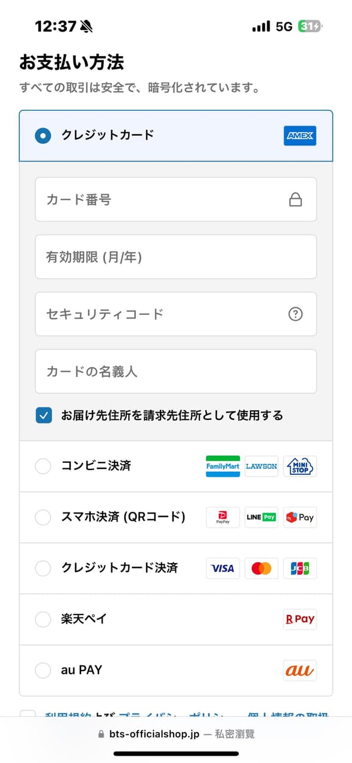Click the FamilyMart convenience store icon
352x763 pixels.
pos(222,466)
